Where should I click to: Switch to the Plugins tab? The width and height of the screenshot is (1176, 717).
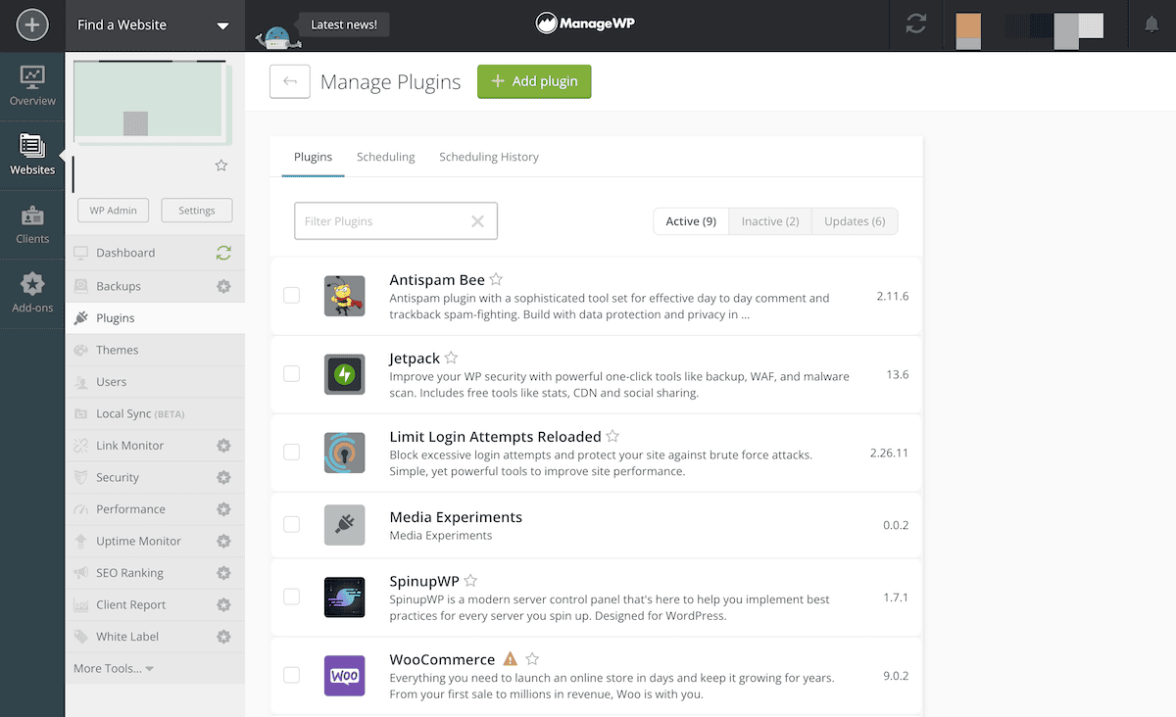[x=313, y=157]
